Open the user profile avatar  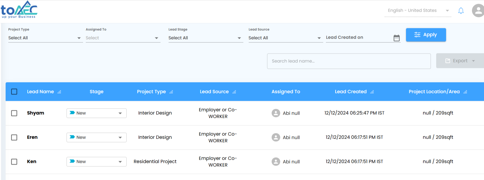coord(478,11)
